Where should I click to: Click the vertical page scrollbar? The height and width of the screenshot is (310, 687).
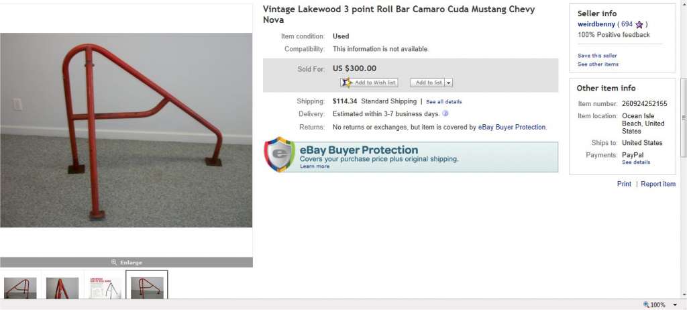point(684,117)
